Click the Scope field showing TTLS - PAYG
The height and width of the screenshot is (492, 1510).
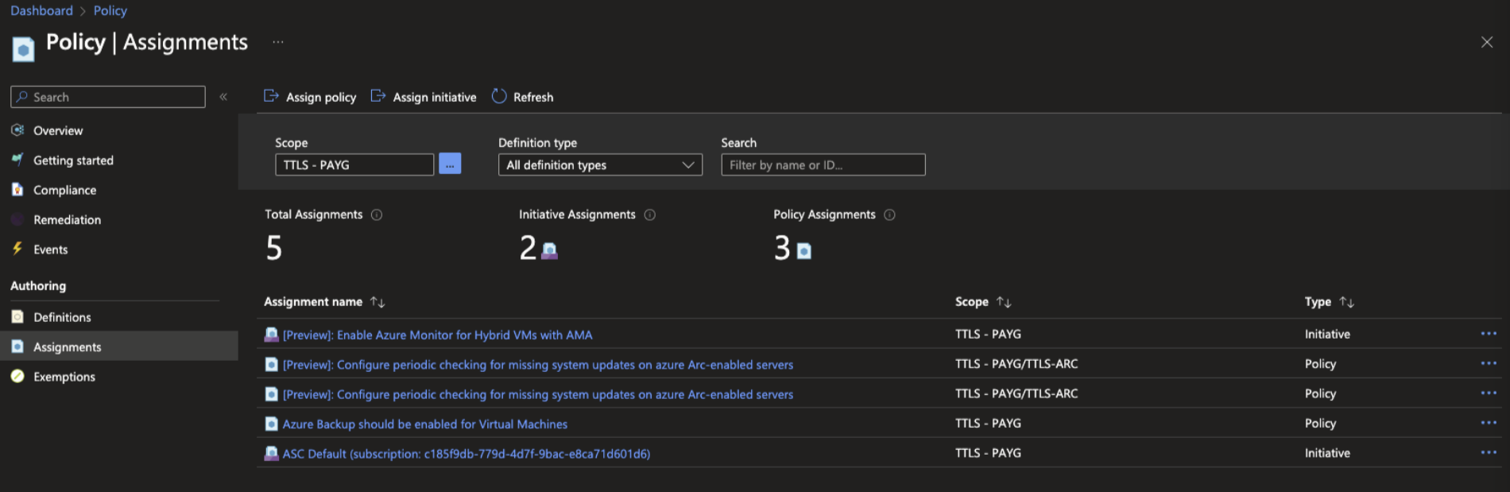[x=354, y=165]
